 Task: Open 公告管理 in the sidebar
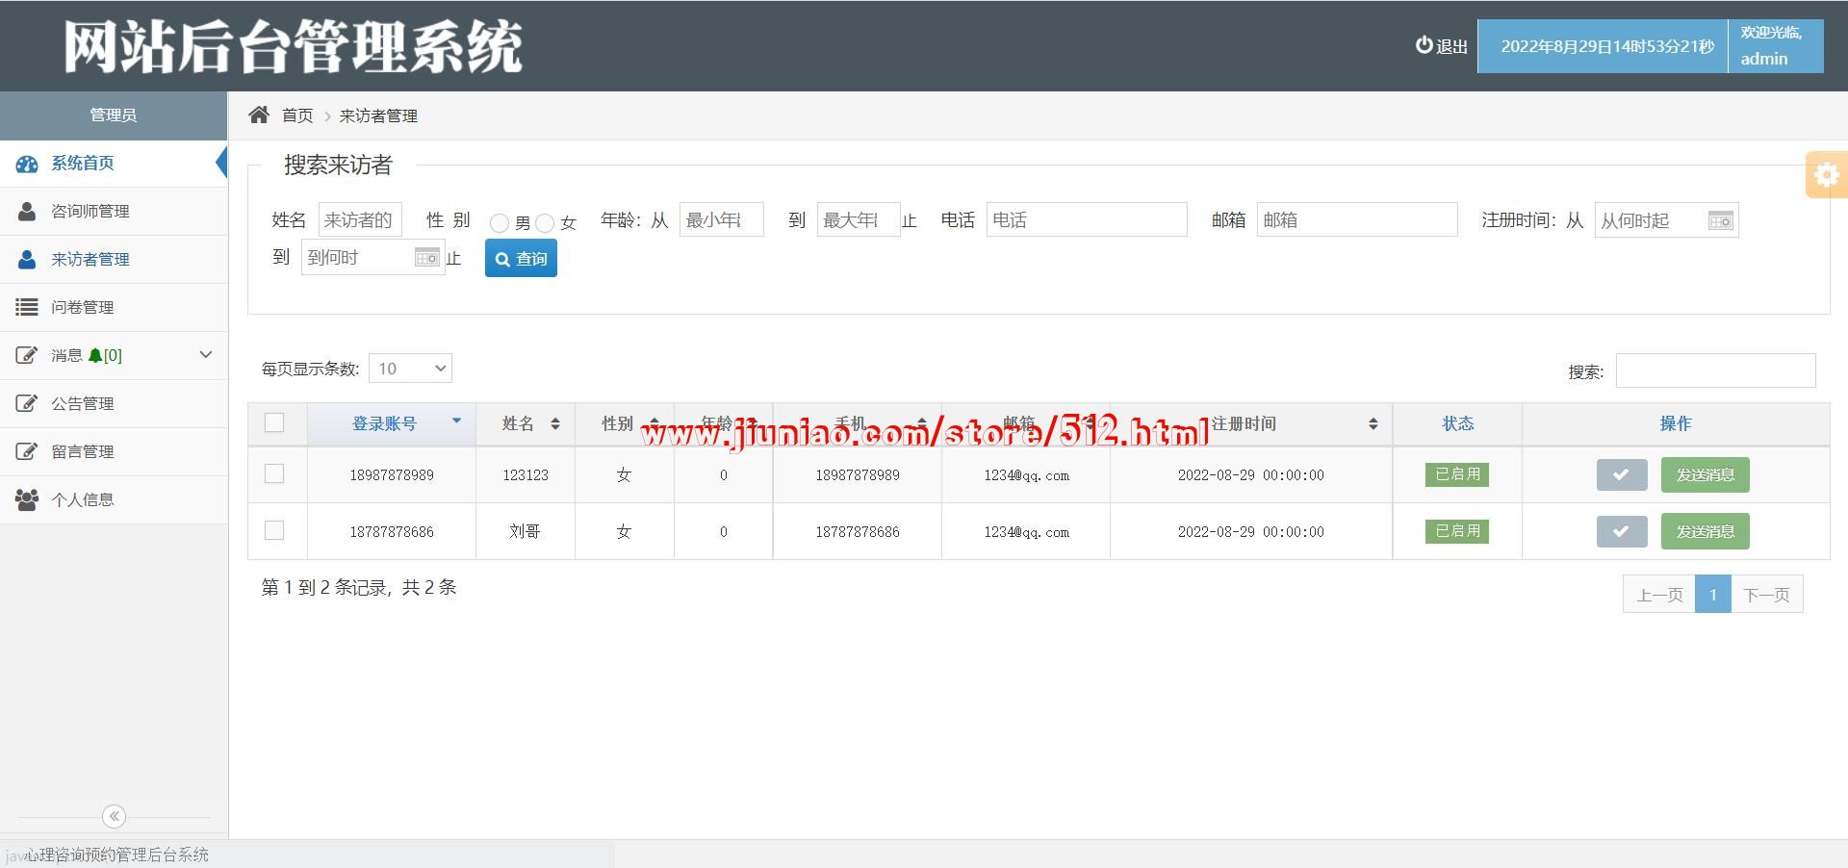click(114, 403)
